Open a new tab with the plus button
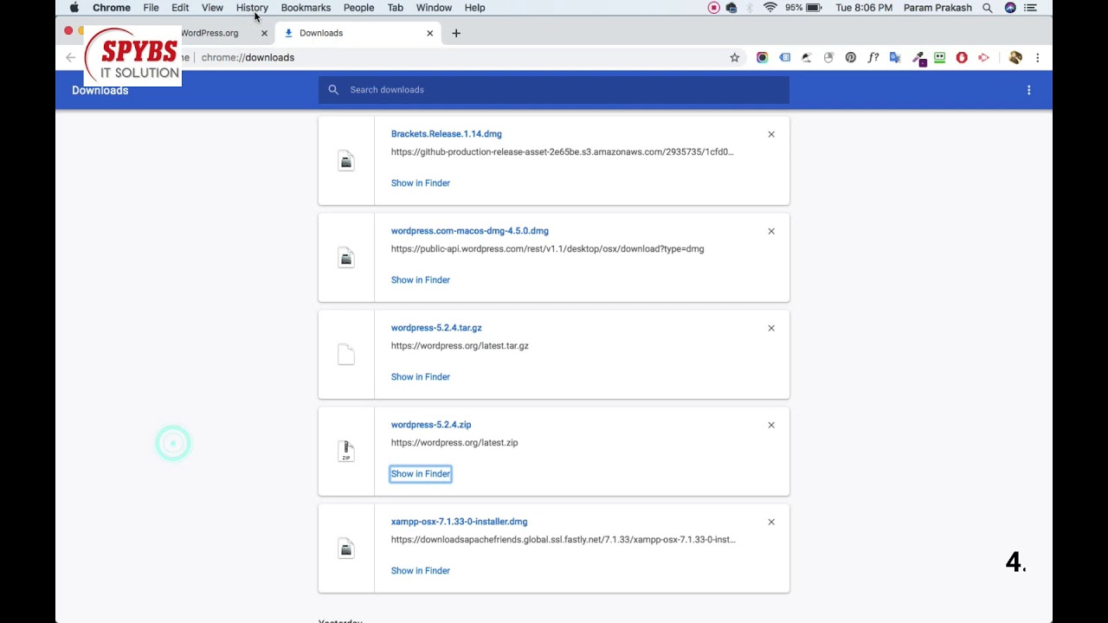The image size is (1108, 623). click(x=456, y=33)
